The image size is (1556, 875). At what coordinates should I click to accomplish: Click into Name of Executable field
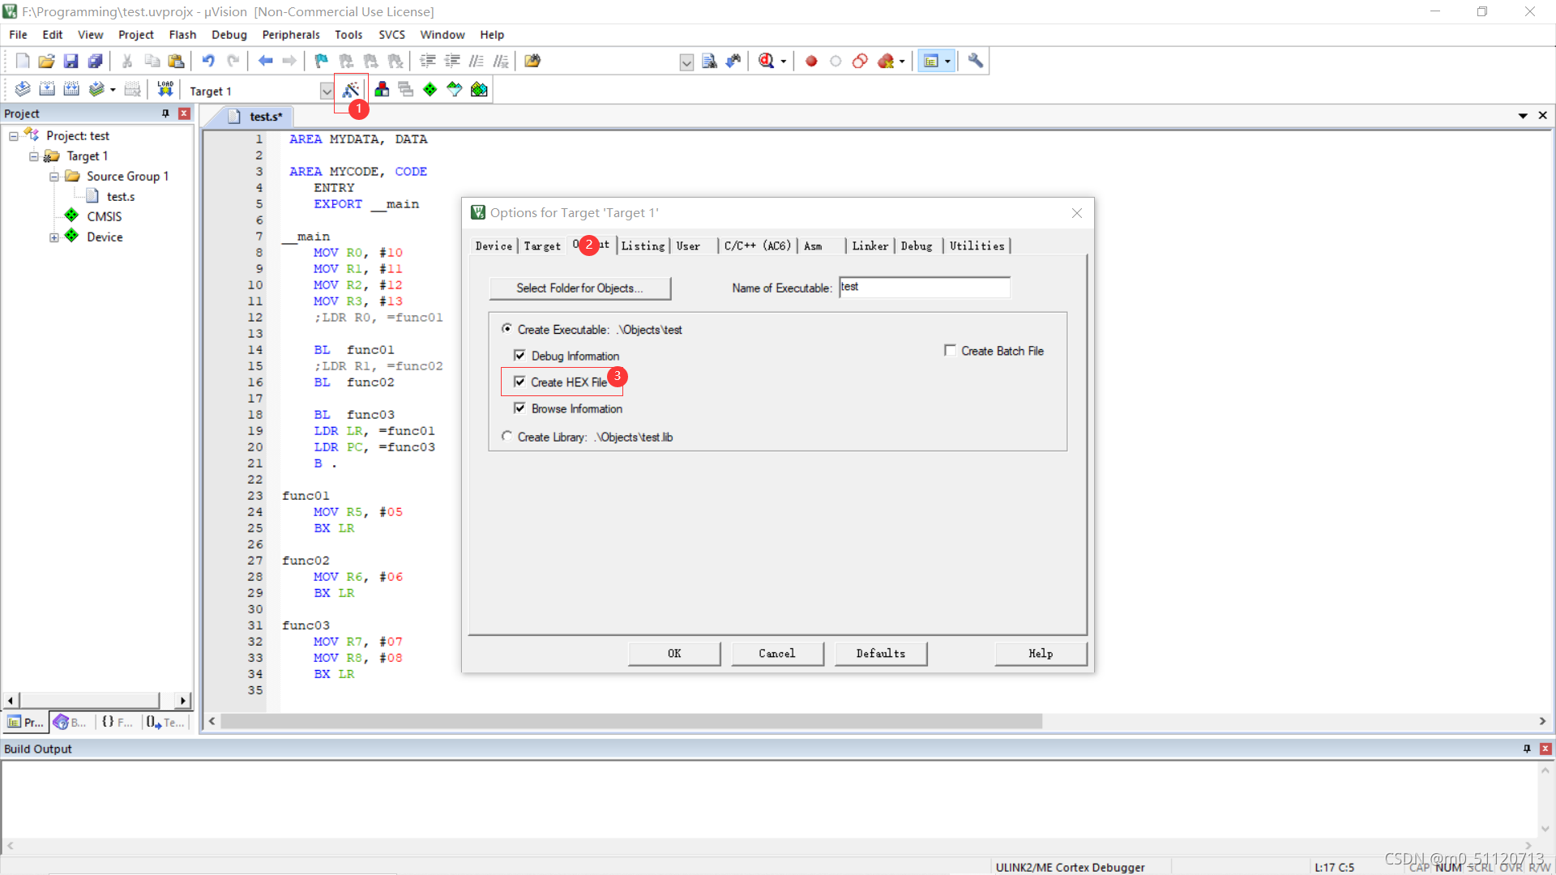(924, 287)
